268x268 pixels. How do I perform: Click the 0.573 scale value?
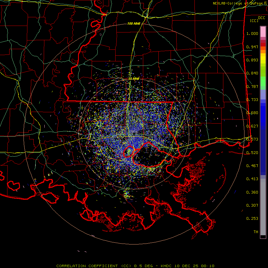[252, 139]
